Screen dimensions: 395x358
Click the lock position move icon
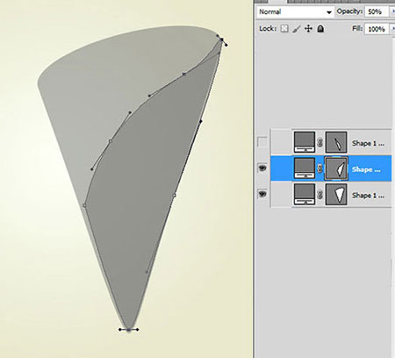pyautogui.click(x=308, y=29)
